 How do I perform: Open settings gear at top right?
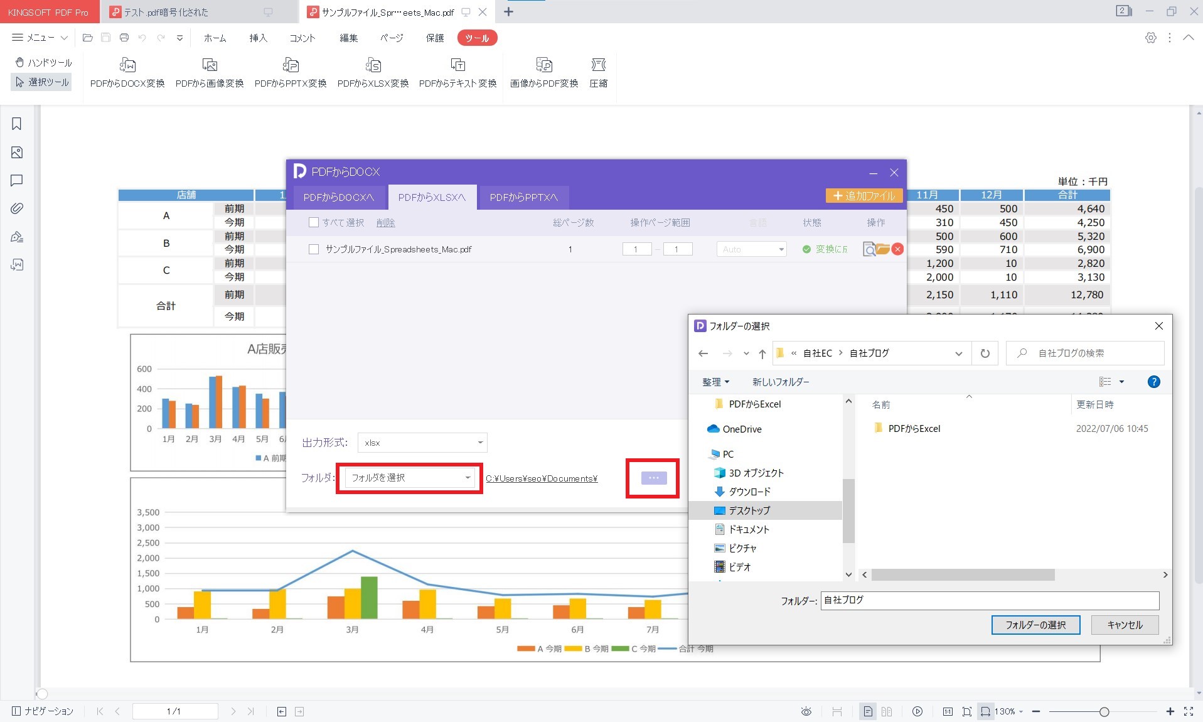[x=1150, y=38]
